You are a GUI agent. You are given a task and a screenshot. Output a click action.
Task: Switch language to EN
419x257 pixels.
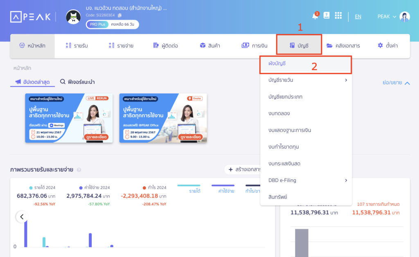[358, 16]
